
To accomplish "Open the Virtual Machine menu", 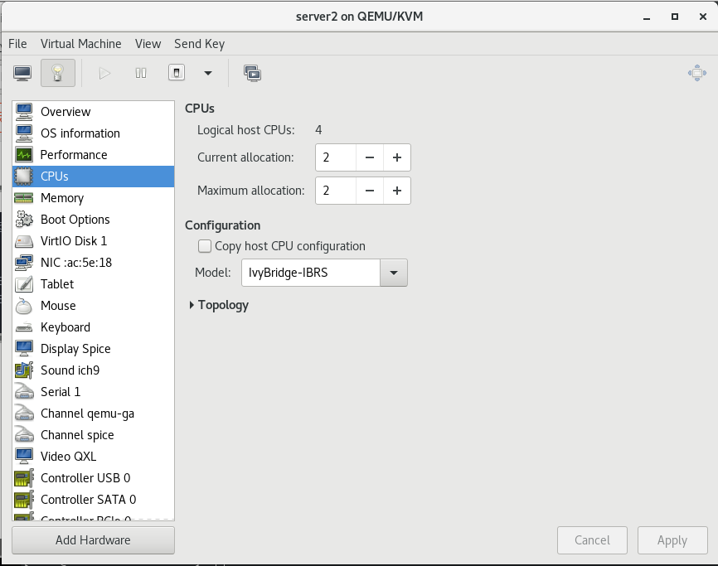I will pyautogui.click(x=81, y=44).
